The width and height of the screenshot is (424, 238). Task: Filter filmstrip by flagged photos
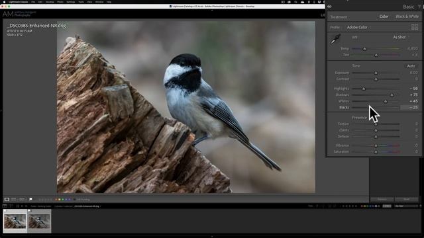(x=317, y=206)
